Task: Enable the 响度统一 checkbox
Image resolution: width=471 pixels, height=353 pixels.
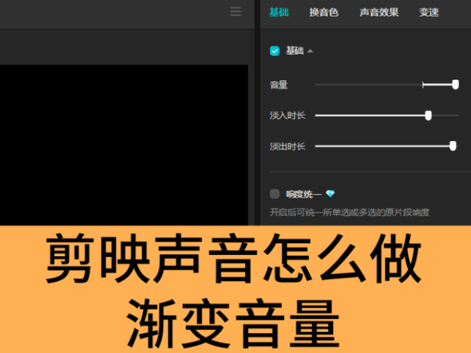Action: point(274,194)
